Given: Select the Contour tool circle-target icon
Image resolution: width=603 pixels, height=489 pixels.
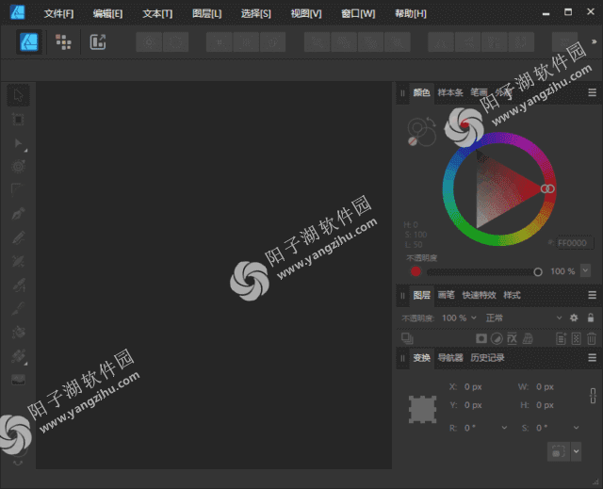Looking at the screenshot, I should [18, 167].
